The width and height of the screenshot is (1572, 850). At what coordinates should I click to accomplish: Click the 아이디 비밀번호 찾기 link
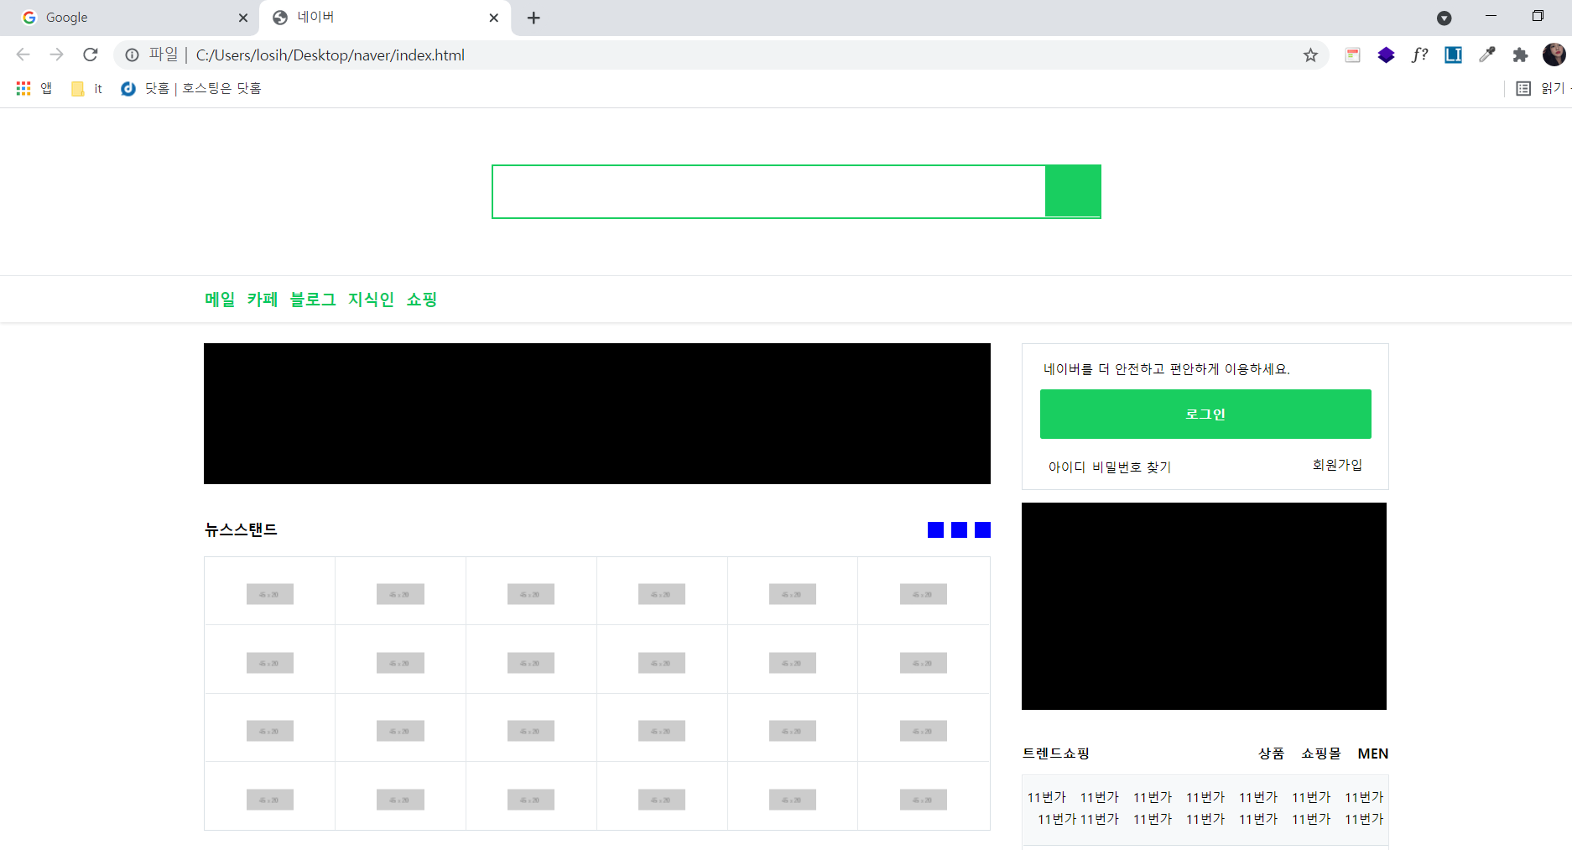1110,467
